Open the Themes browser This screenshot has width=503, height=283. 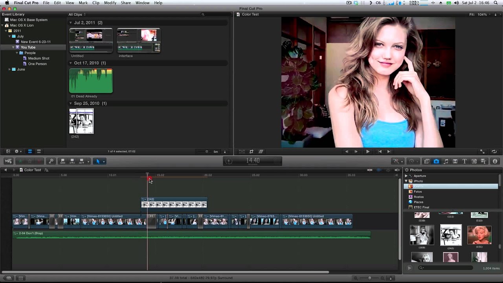click(x=483, y=161)
